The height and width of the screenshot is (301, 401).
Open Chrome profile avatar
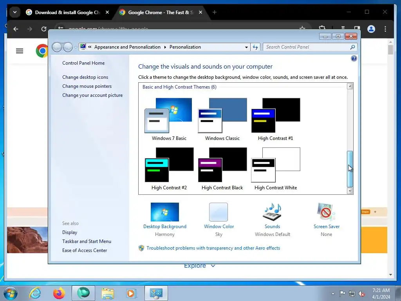point(371,29)
